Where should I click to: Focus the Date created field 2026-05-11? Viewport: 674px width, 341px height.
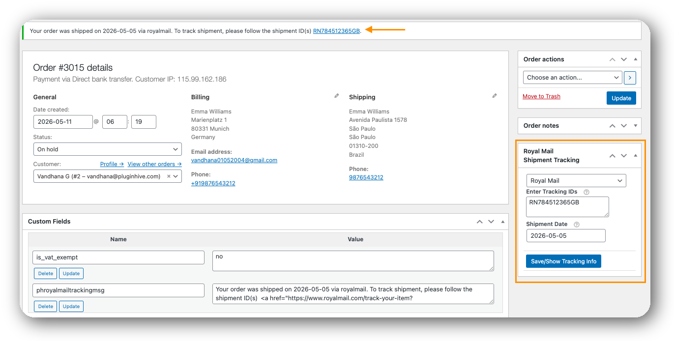[x=63, y=122]
